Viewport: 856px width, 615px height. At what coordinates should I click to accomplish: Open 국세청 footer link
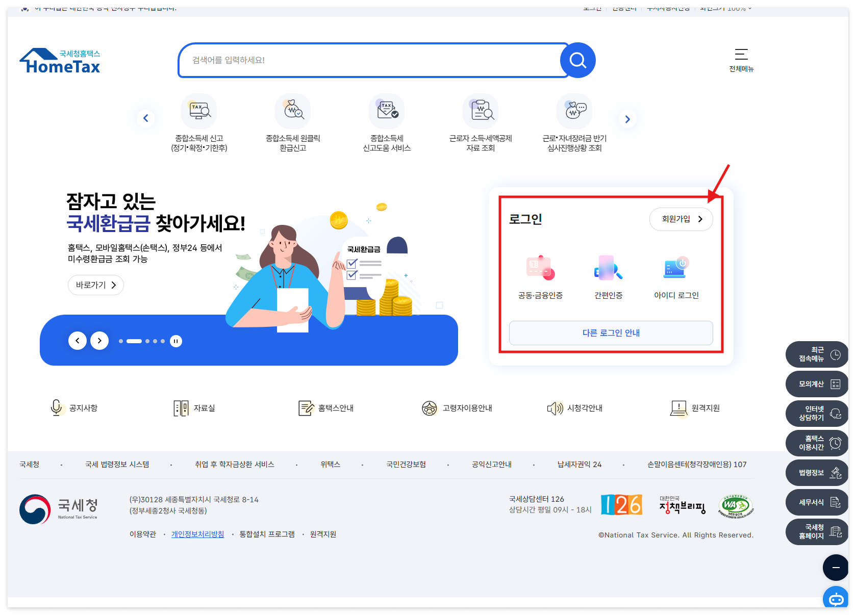tap(30, 465)
